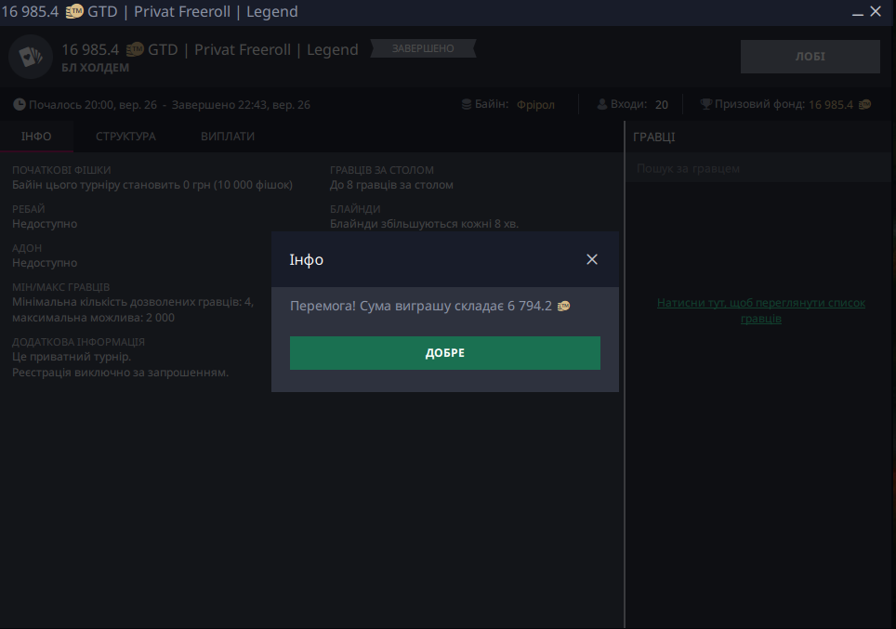Click the coin icon in the tournament header name
The height and width of the screenshot is (629, 896).
pos(136,49)
